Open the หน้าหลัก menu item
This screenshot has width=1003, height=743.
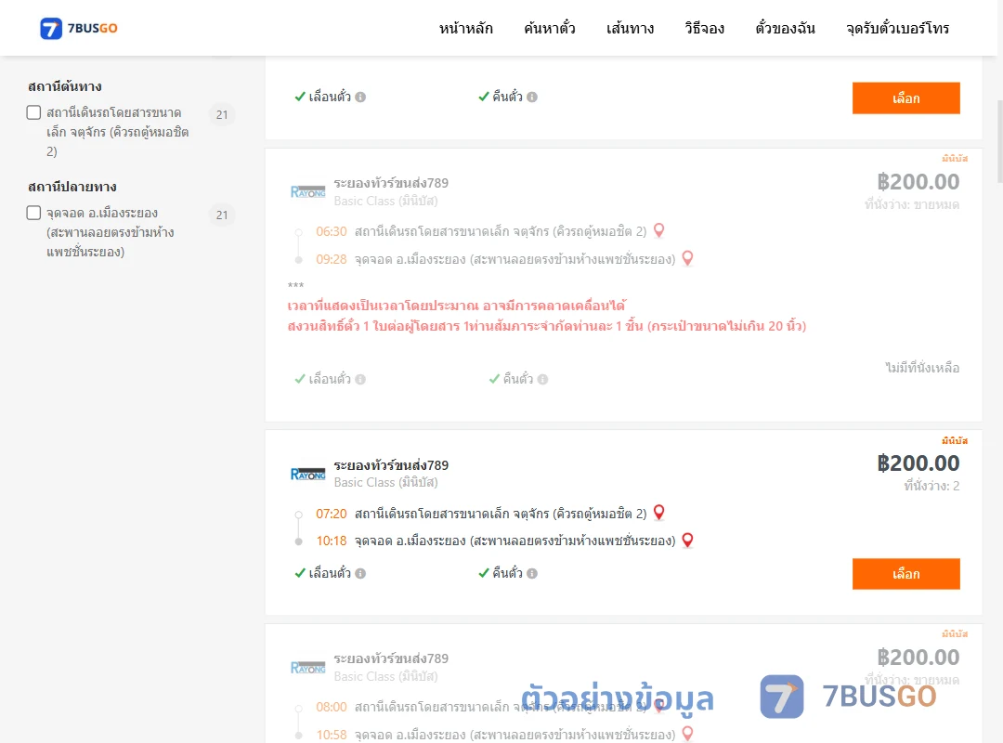(x=465, y=28)
